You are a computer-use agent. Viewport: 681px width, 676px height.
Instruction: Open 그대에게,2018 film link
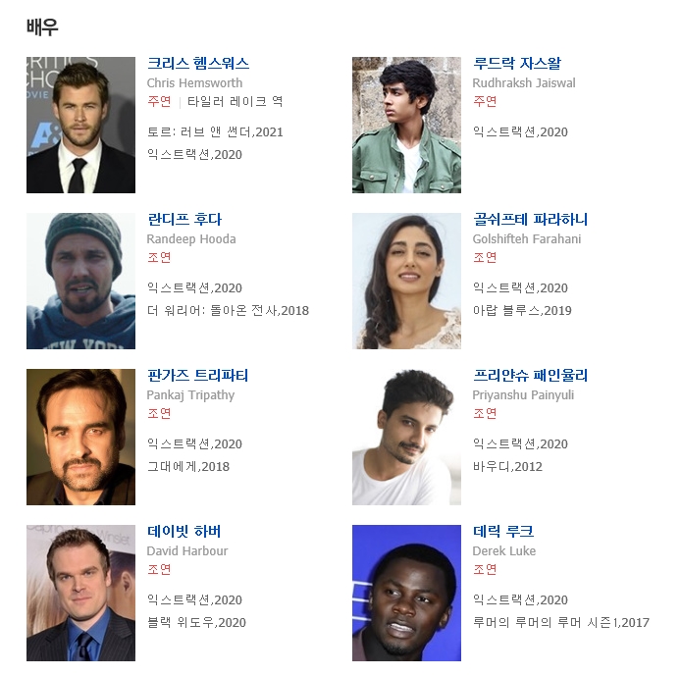pyautogui.click(x=188, y=466)
